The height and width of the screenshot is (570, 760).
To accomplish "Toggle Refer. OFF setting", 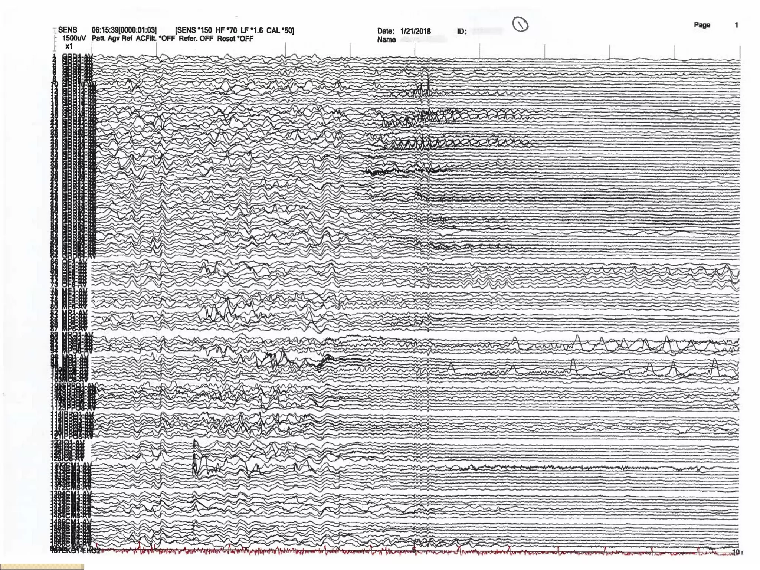I will pyautogui.click(x=196, y=39).
